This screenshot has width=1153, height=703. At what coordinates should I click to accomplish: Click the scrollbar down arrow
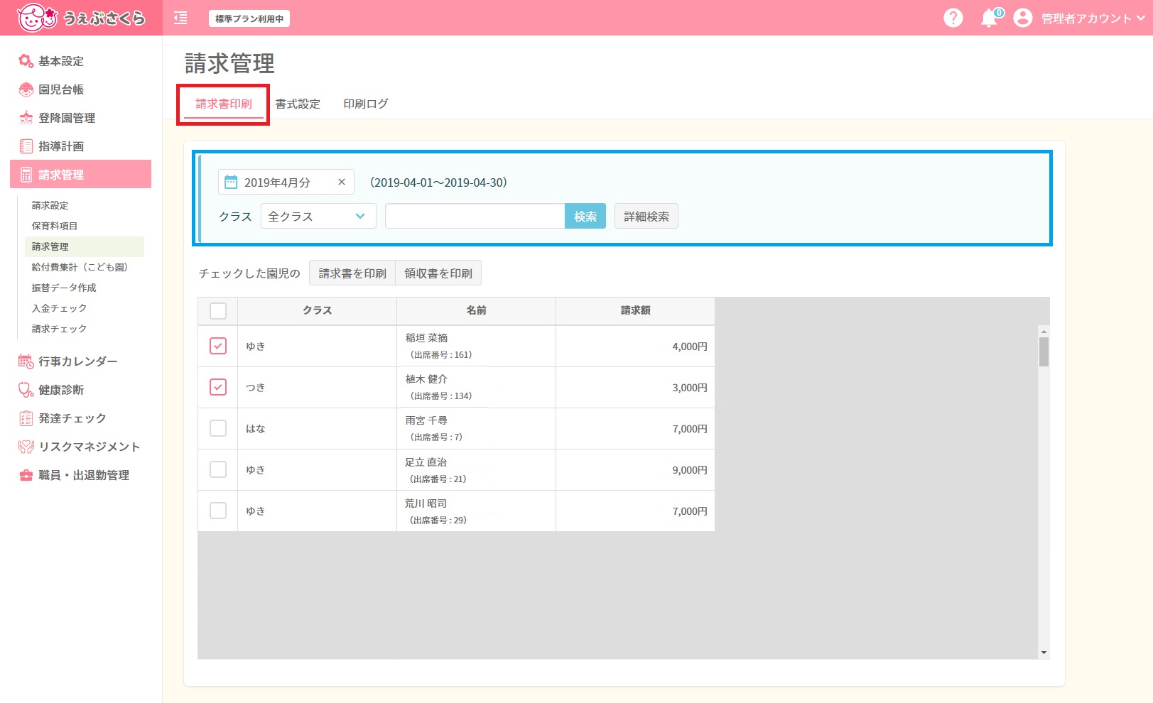(1044, 653)
